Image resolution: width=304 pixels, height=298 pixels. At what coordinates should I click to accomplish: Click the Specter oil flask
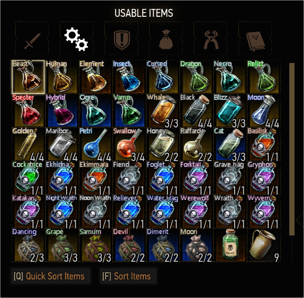click(28, 111)
